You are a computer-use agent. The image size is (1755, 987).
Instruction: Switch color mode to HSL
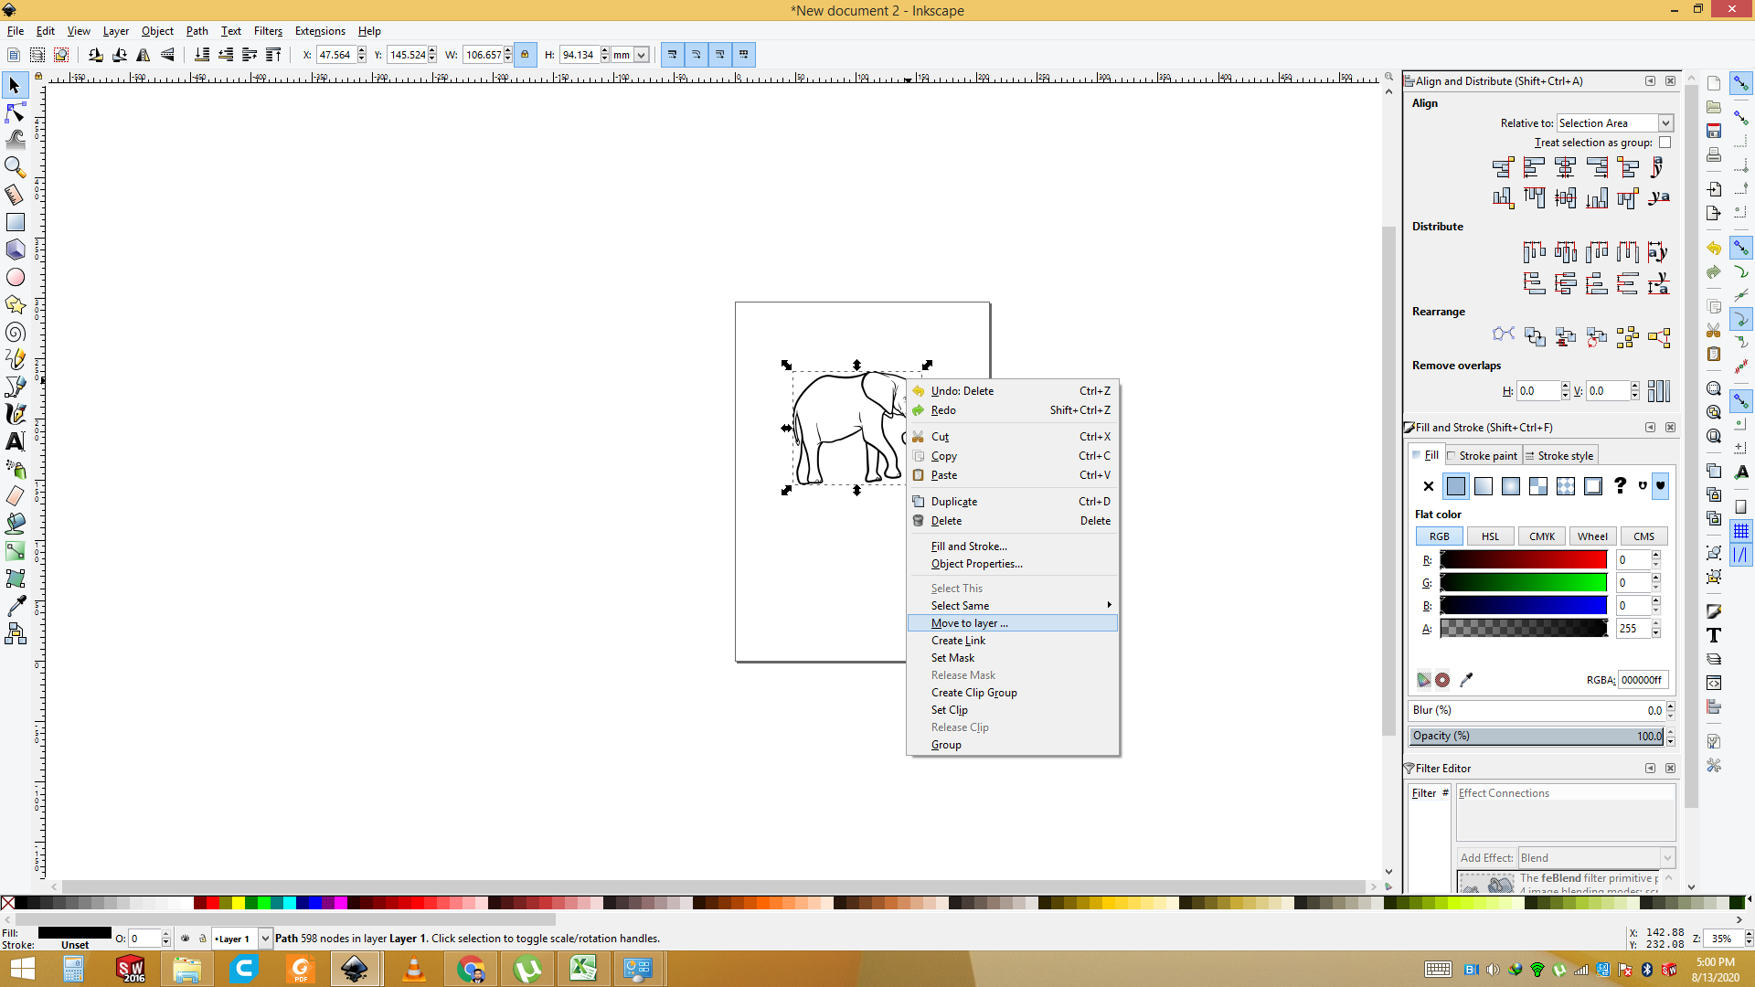pos(1490,536)
